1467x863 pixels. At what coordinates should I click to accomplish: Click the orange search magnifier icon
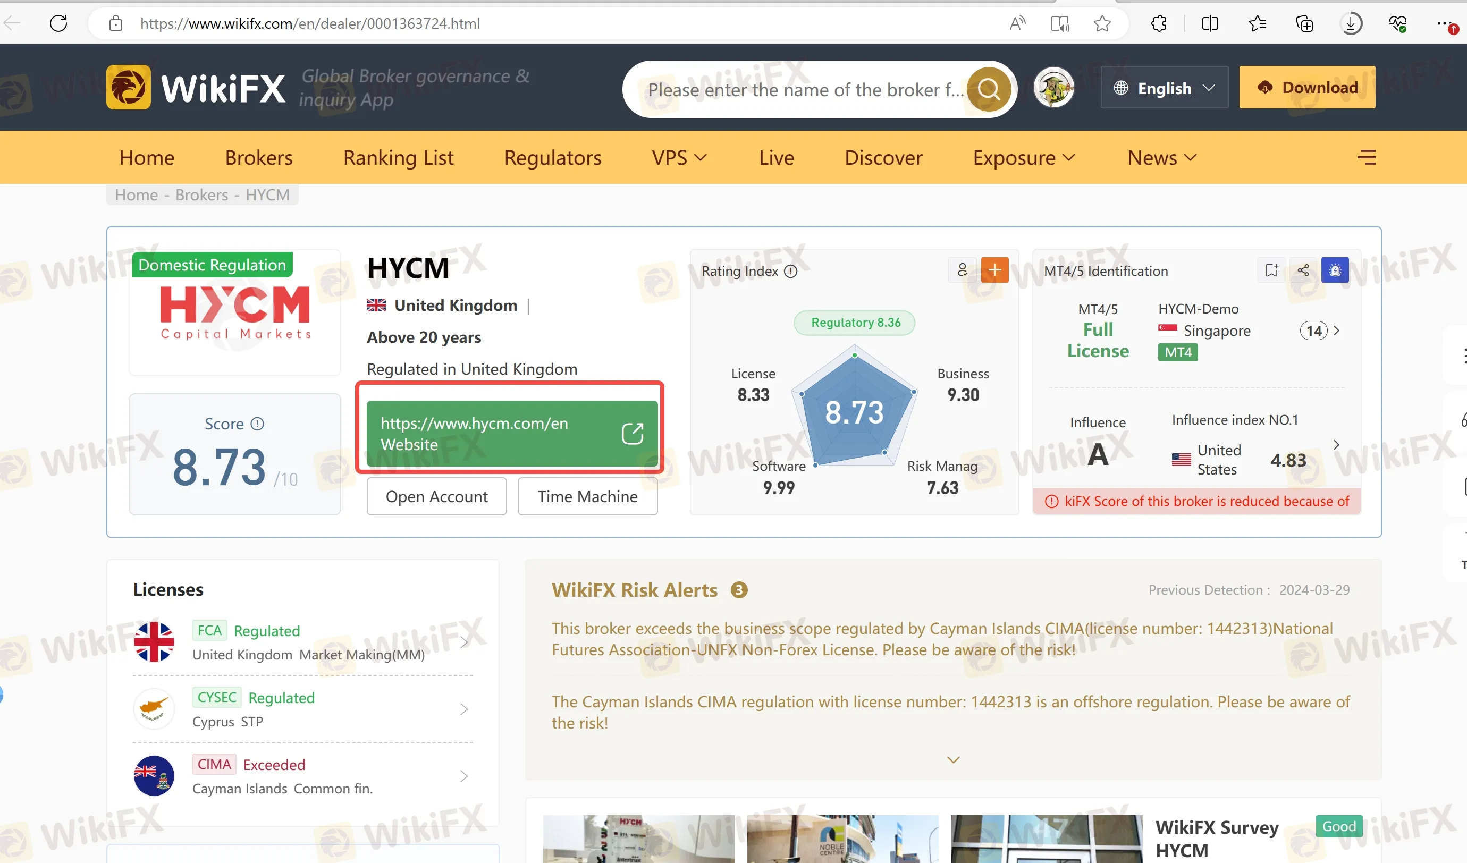989,89
